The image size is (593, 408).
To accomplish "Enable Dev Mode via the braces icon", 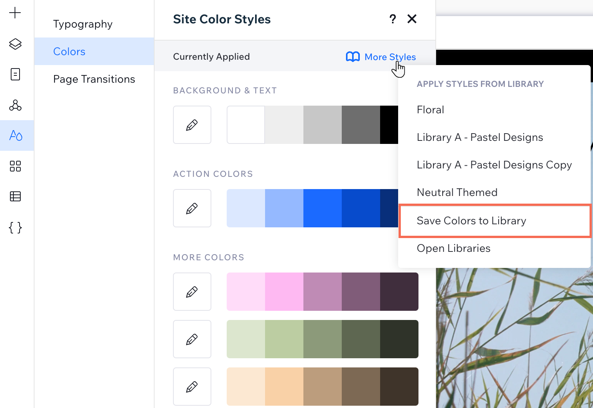I will [15, 227].
